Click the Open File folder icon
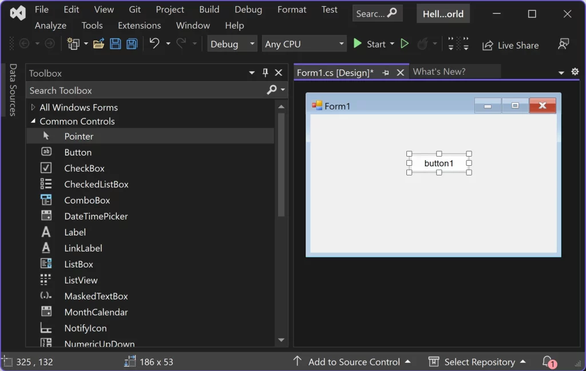586x371 pixels. (98, 44)
